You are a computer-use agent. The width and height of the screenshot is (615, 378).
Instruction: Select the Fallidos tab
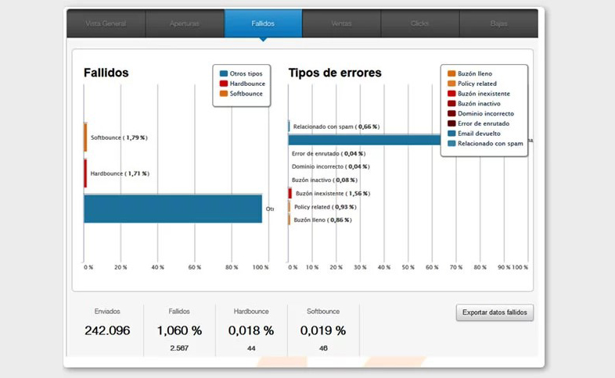(x=263, y=23)
